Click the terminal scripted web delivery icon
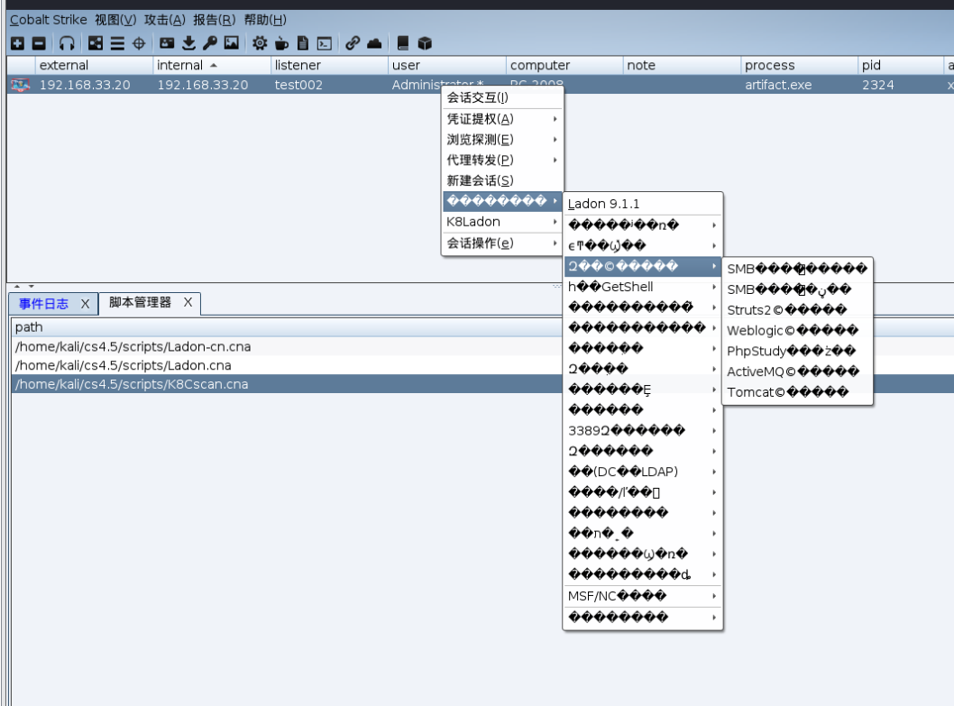This screenshot has height=706, width=954. [x=325, y=43]
